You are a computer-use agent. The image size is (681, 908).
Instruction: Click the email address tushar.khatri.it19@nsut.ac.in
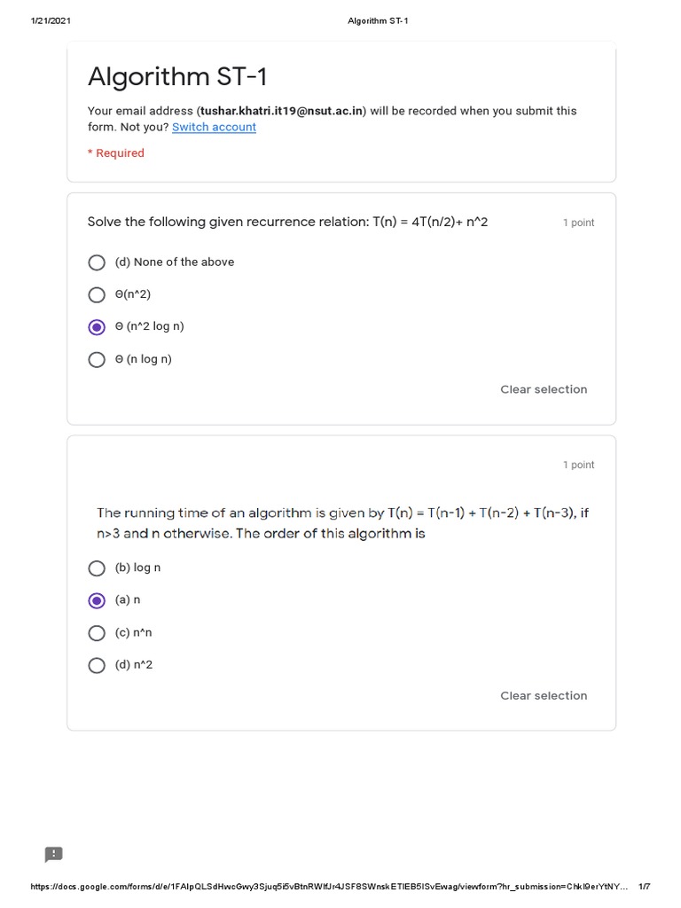point(281,111)
